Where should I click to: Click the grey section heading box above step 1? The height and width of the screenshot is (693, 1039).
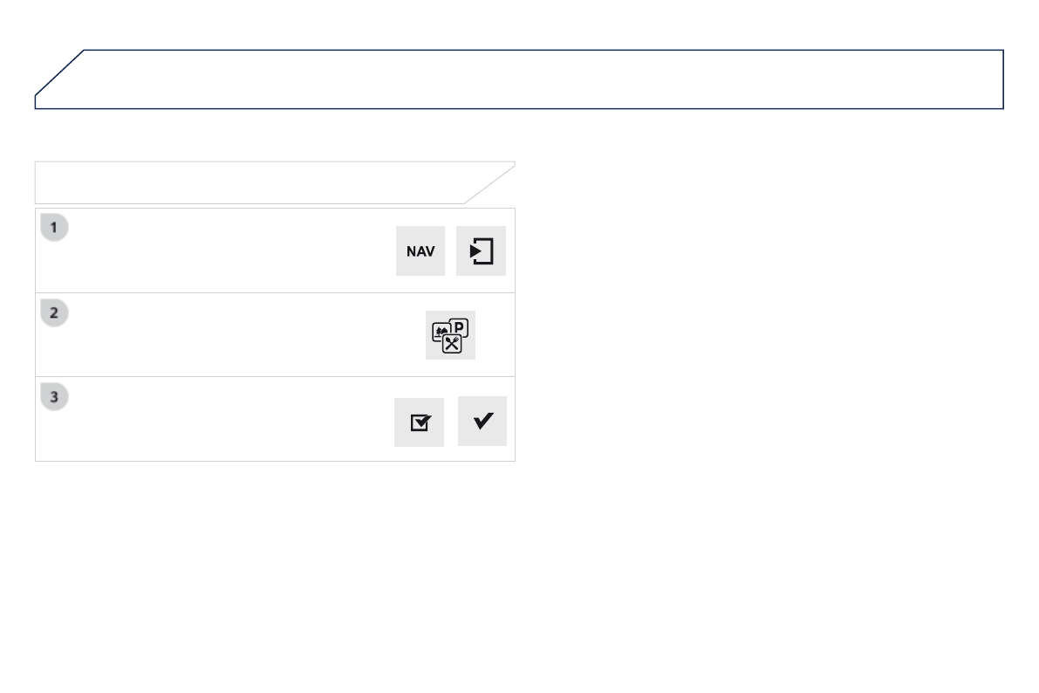(253, 182)
